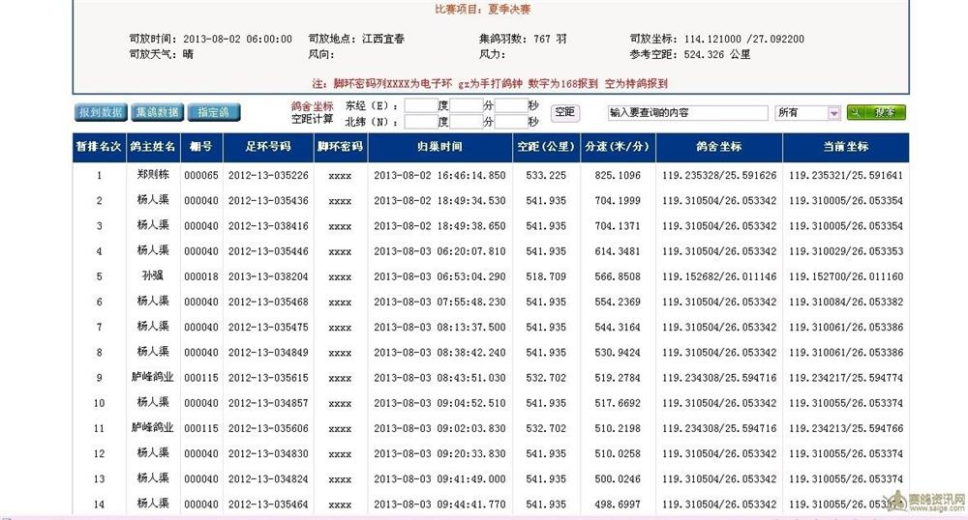Select loft number 000065
The image size is (968, 520).
point(201,176)
